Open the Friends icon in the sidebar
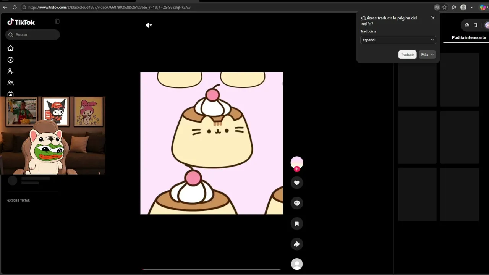Viewport: 489px width, 275px height. (11, 83)
